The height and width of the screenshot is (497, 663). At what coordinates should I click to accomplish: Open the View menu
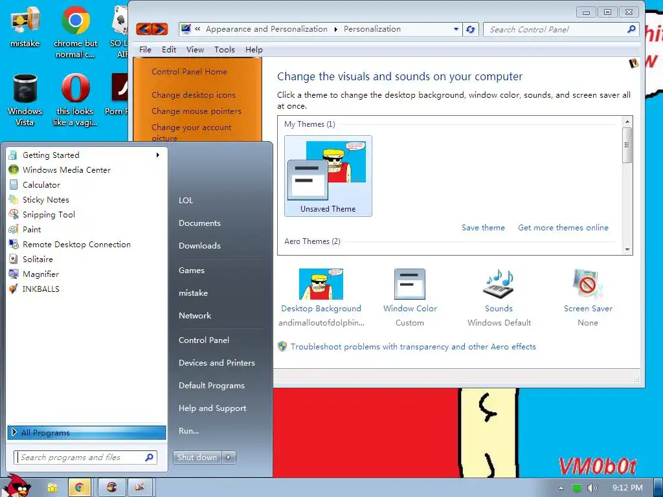tap(195, 49)
